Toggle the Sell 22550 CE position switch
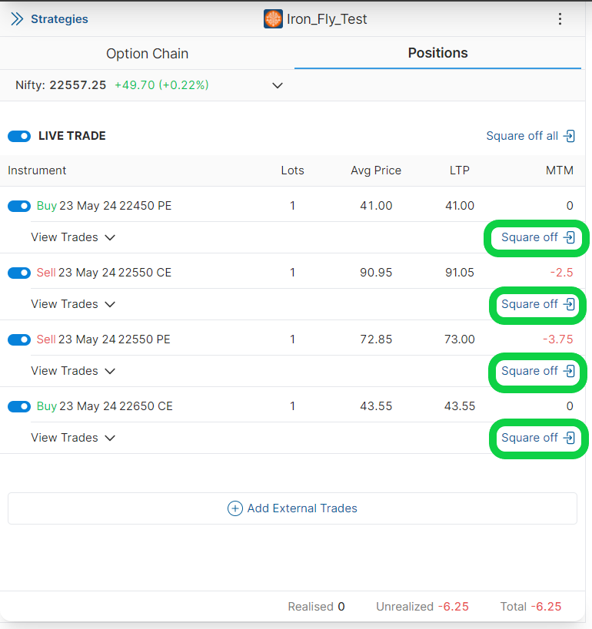This screenshot has width=592, height=629. tap(19, 273)
